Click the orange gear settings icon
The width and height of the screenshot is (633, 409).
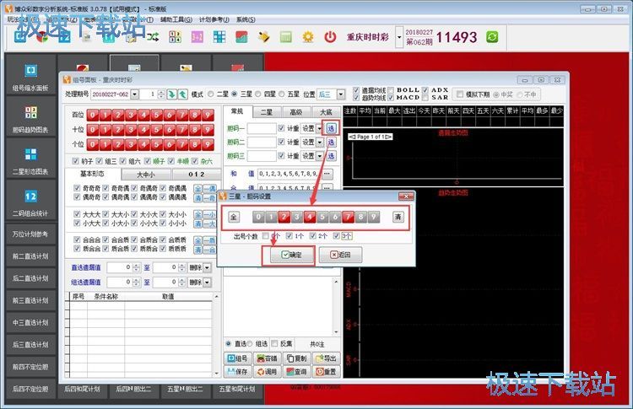(x=308, y=37)
